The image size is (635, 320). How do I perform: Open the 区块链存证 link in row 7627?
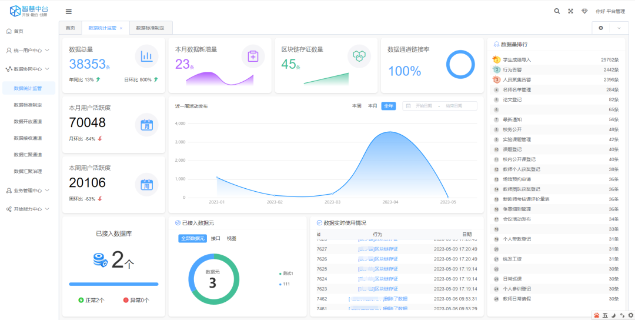pos(378,249)
